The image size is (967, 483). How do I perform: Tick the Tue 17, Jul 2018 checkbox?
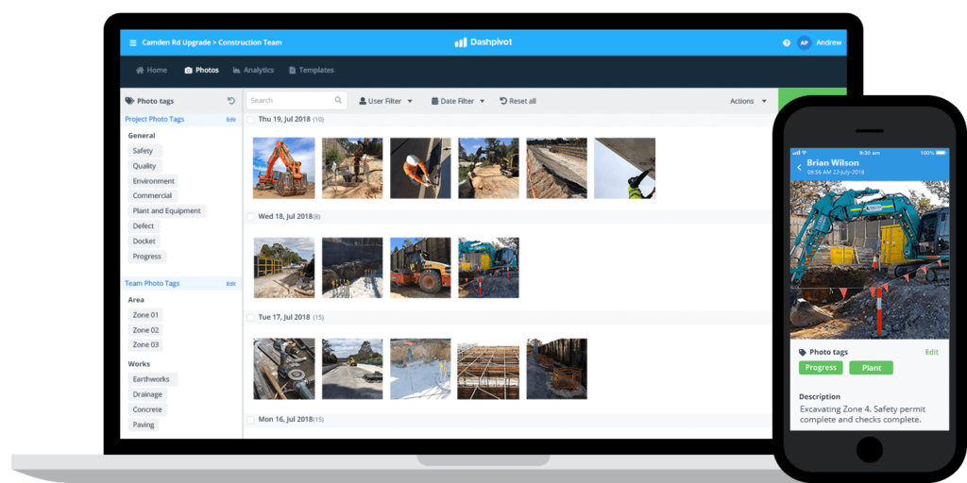pos(251,318)
